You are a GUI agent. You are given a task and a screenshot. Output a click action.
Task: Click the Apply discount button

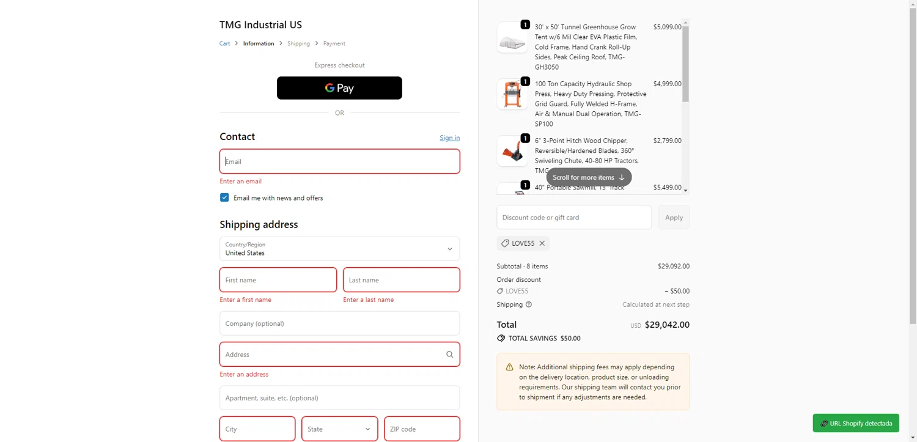(674, 218)
